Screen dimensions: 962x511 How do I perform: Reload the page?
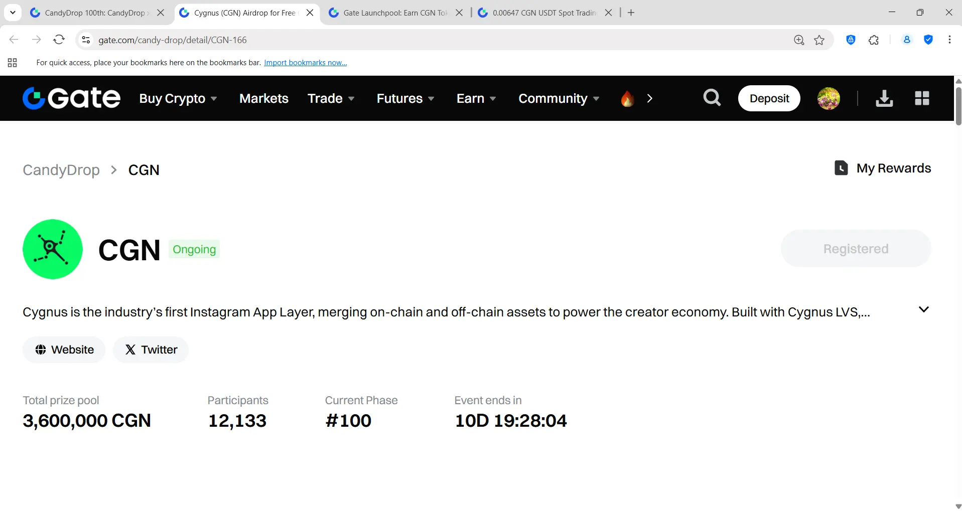pyautogui.click(x=59, y=40)
